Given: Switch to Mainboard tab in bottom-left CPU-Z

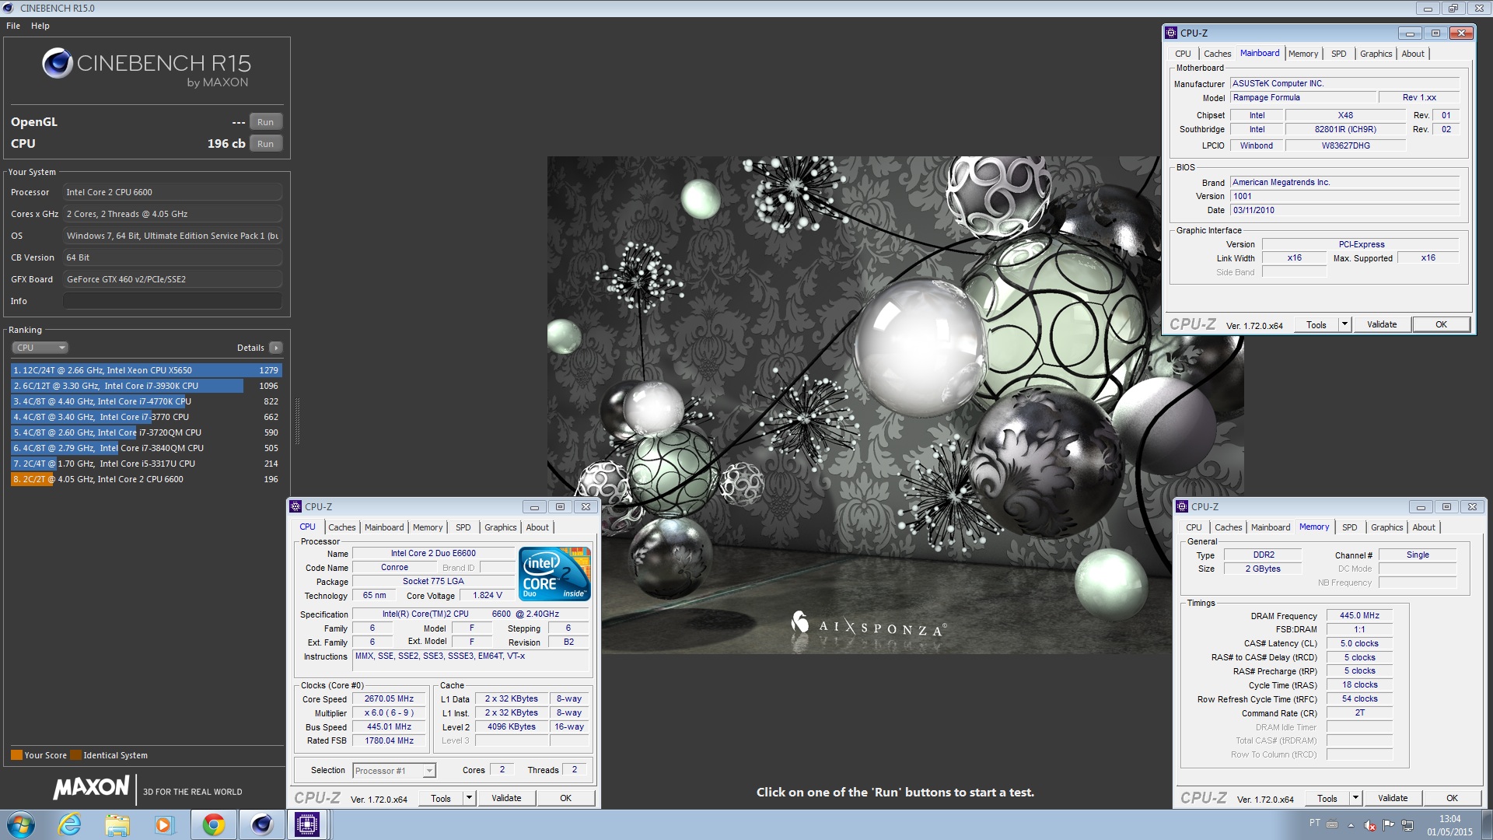Looking at the screenshot, I should 384,527.
